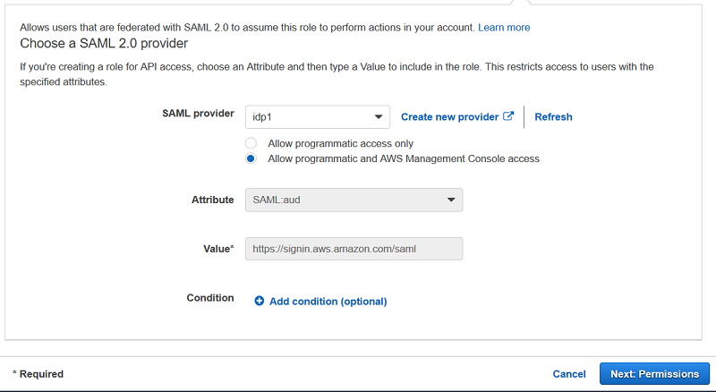
Task: Open the SAML provider dropdown showing idp1
Action: pyautogui.click(x=309, y=117)
